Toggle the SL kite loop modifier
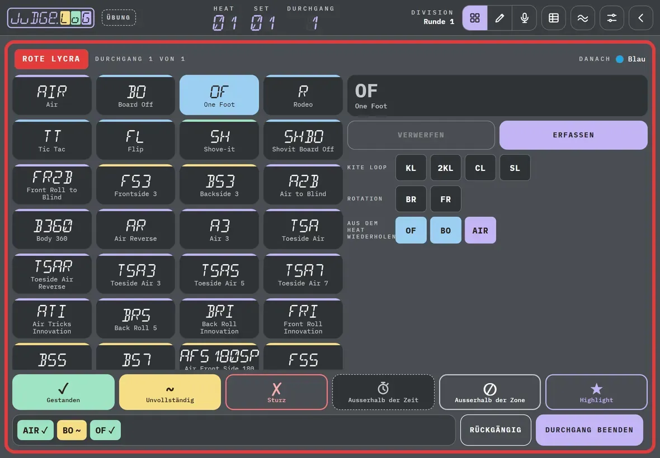This screenshot has height=458, width=660. tap(515, 168)
